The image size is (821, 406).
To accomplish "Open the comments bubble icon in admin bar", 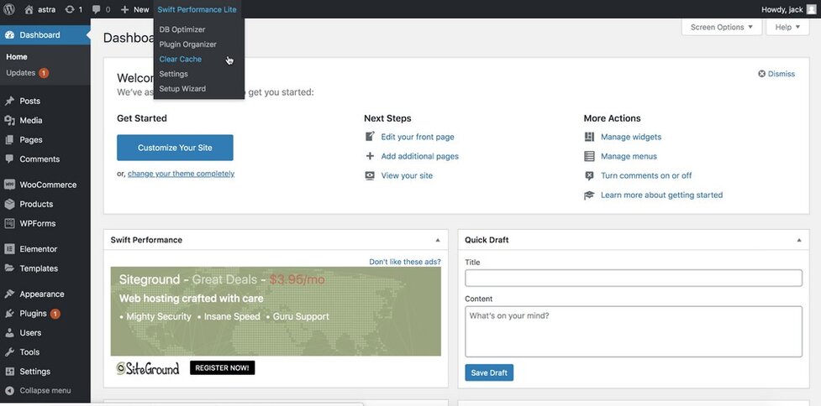I will point(97,9).
